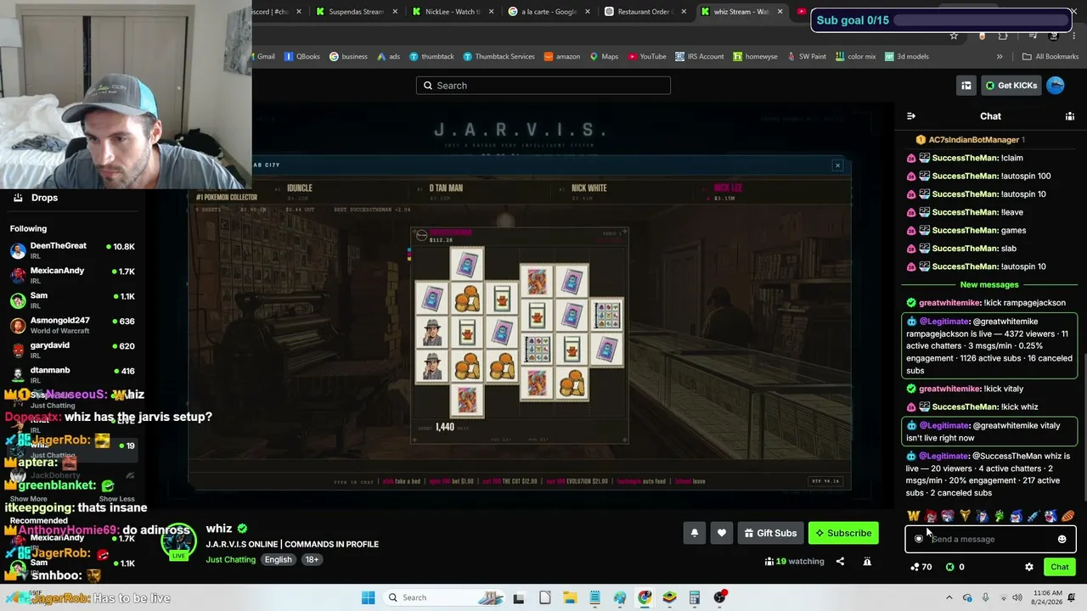Insert the green broccoli emote
The image size is (1087, 611).
(1000, 516)
